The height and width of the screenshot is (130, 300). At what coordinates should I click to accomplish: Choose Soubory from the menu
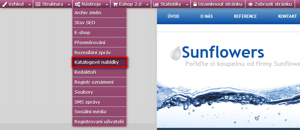99,92
